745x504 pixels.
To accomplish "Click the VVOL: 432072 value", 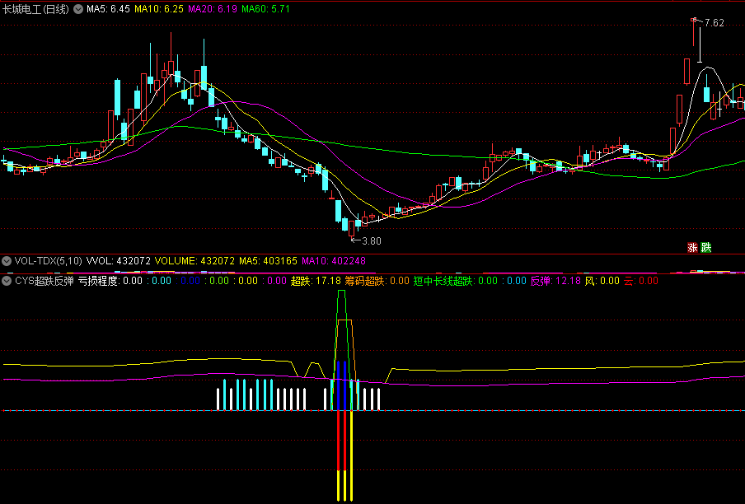I will click(119, 261).
